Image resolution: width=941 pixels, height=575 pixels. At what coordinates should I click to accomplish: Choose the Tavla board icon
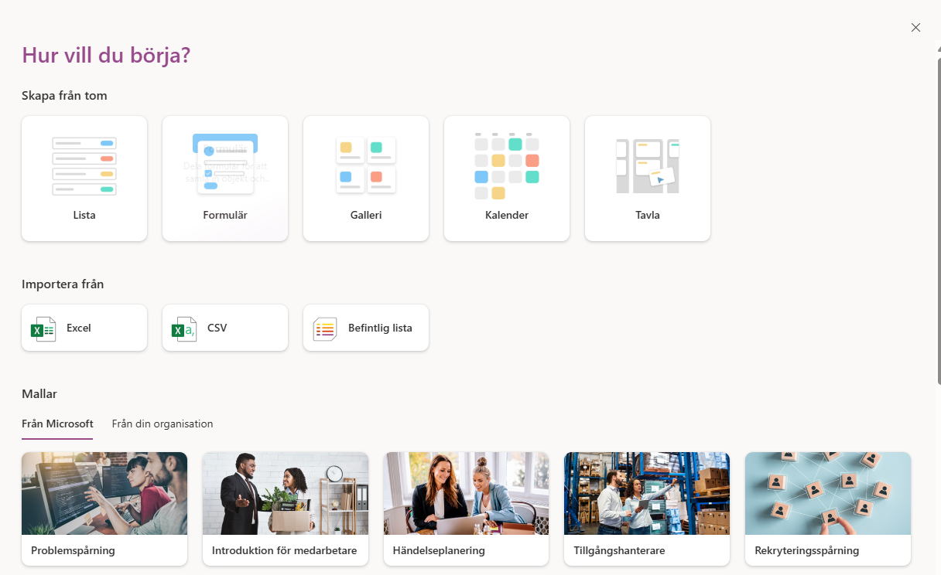[647, 166]
